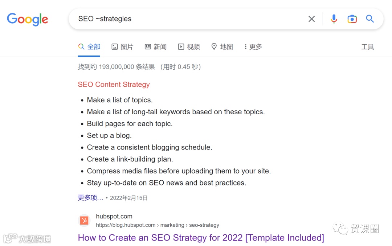
Task: Go to Google homepage via logo
Action: (28, 19)
